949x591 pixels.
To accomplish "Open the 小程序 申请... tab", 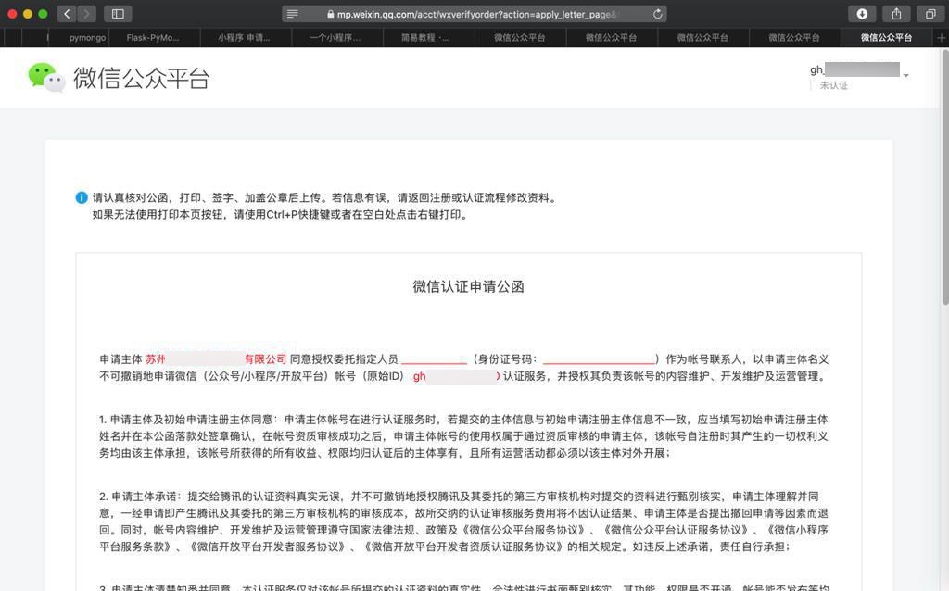I will pyautogui.click(x=245, y=37).
